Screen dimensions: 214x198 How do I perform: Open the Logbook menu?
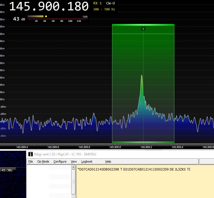(87, 161)
